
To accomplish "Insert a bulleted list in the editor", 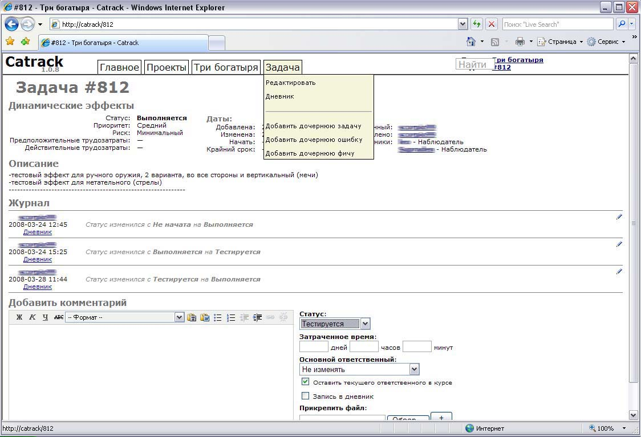I will [x=218, y=317].
